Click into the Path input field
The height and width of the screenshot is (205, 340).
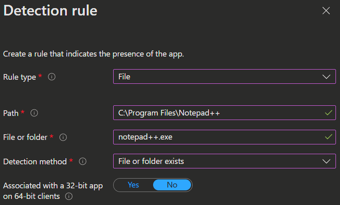click(224, 113)
